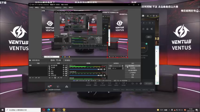200x112 pixels.
Task: Click the box icon left of the bell
Action: point(143,29)
